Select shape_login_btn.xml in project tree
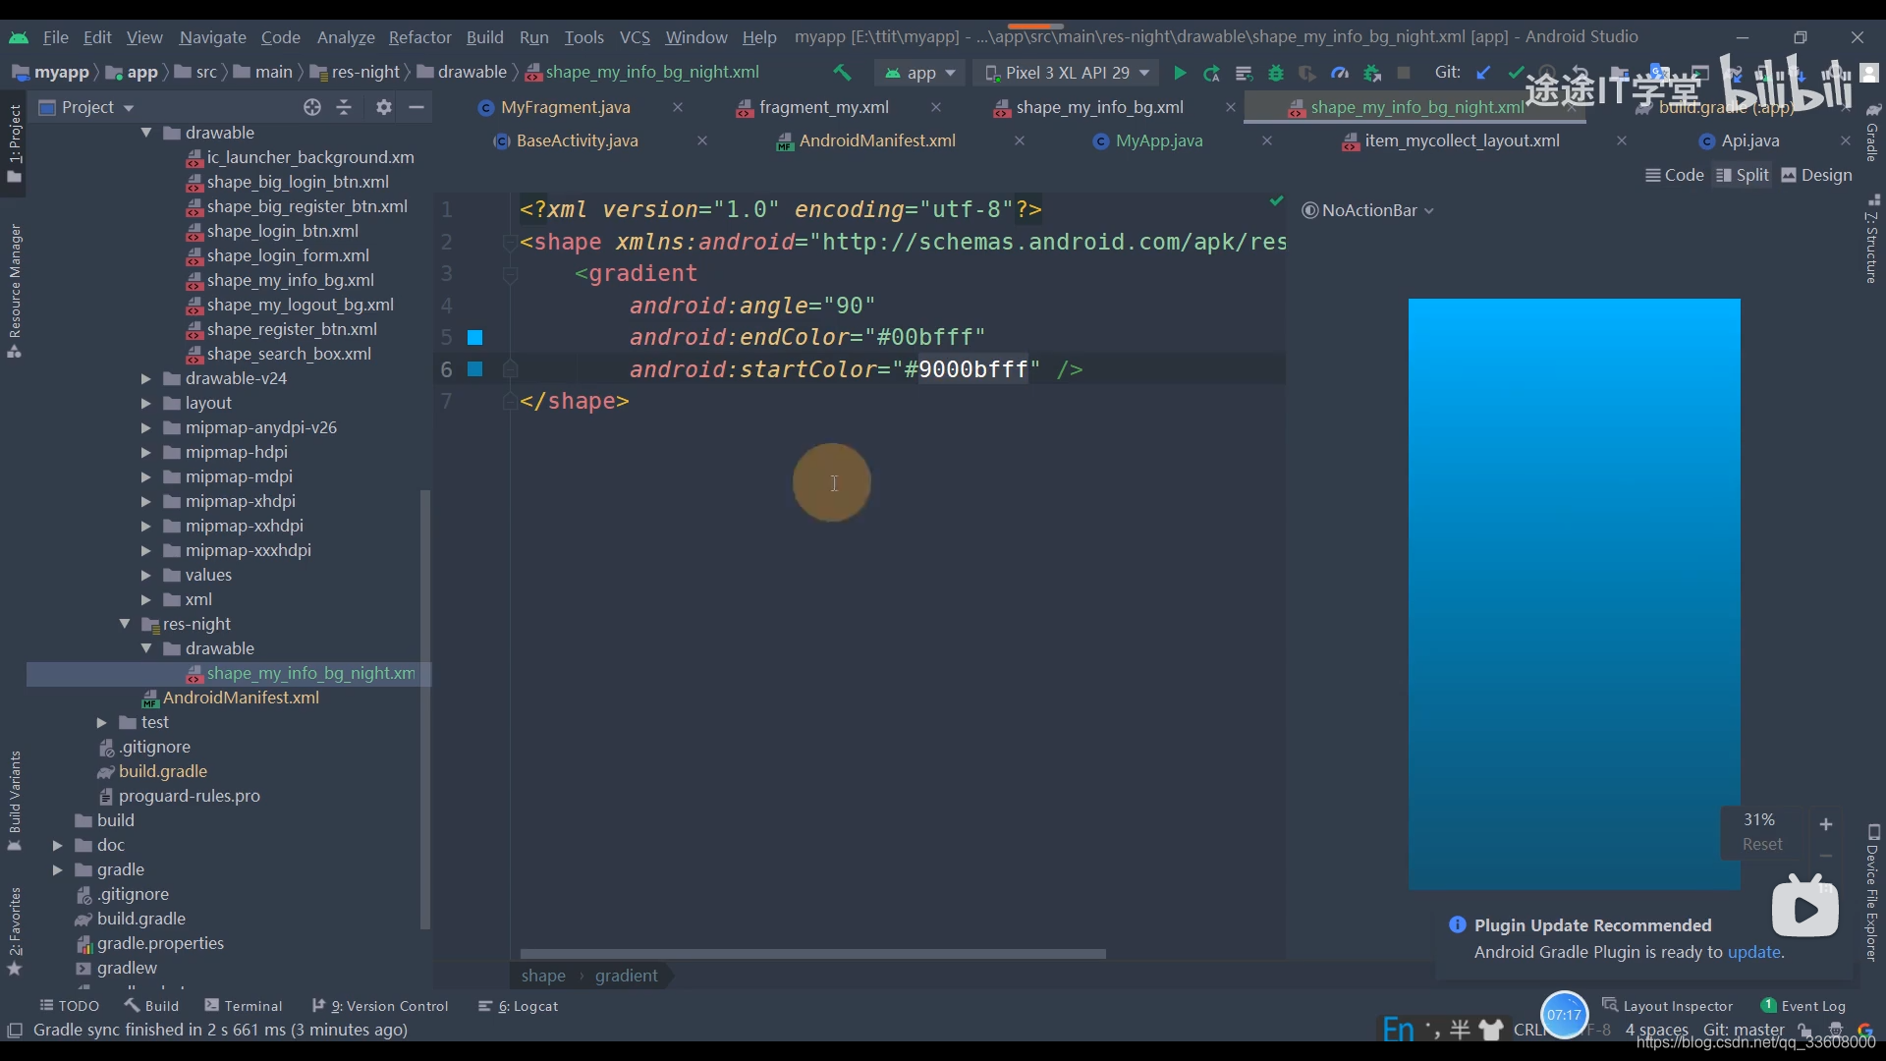The height and width of the screenshot is (1061, 1886). pos(282,231)
